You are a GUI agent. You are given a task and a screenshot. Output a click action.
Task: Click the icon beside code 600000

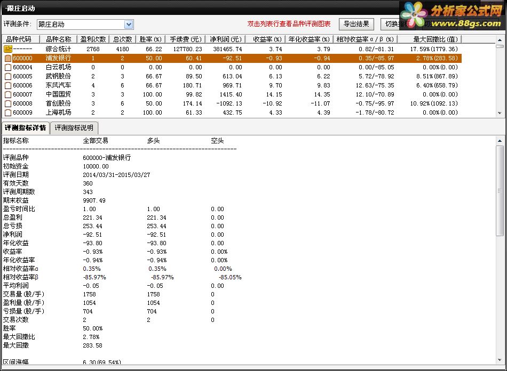[x=8, y=58]
